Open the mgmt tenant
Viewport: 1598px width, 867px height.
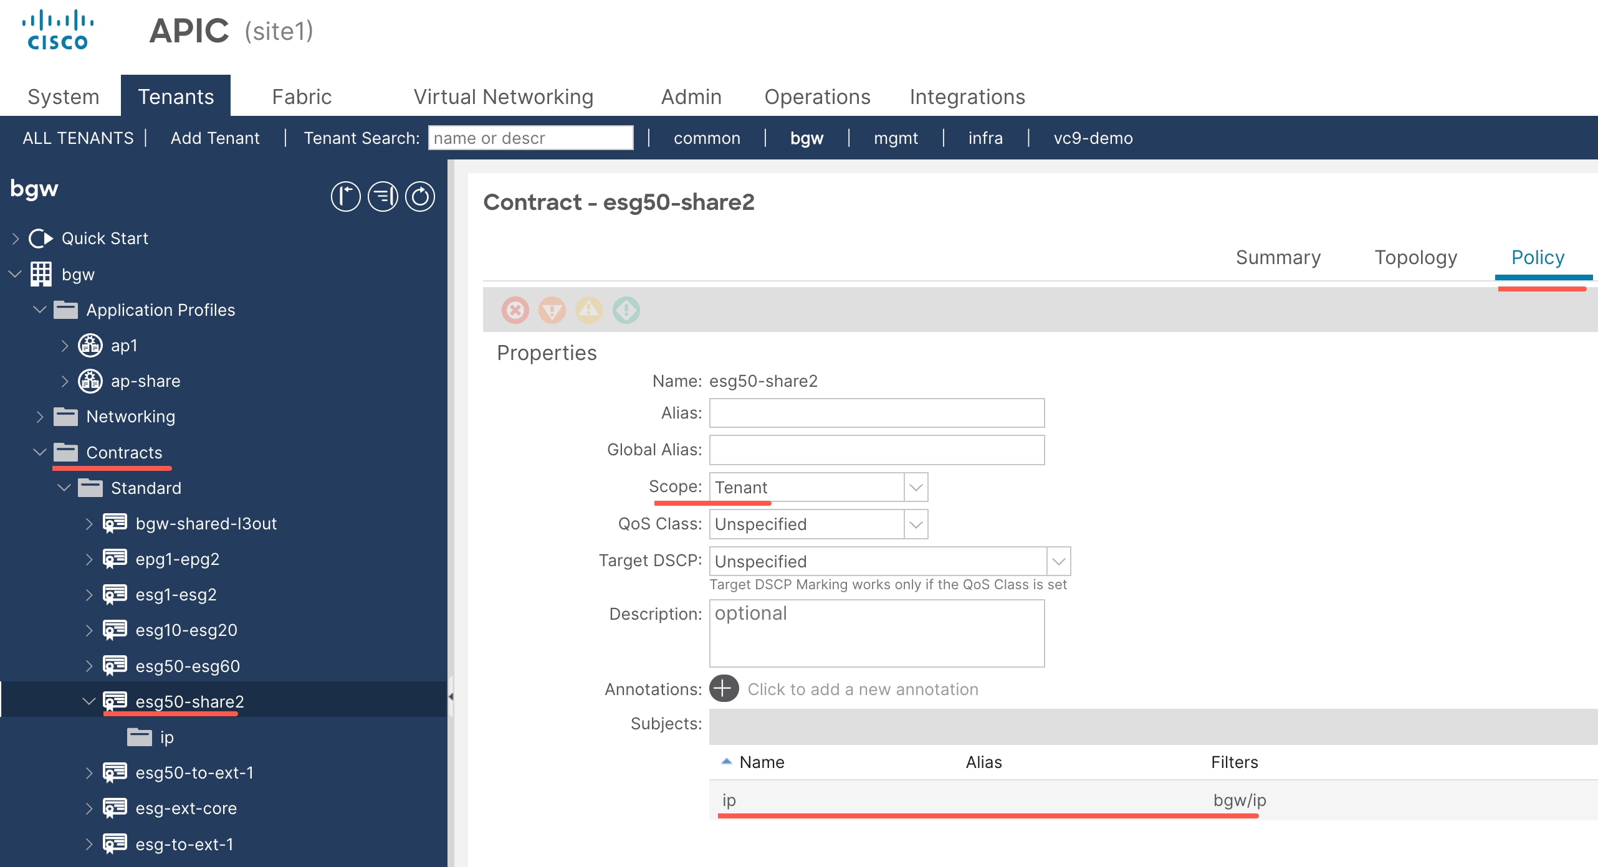[896, 138]
